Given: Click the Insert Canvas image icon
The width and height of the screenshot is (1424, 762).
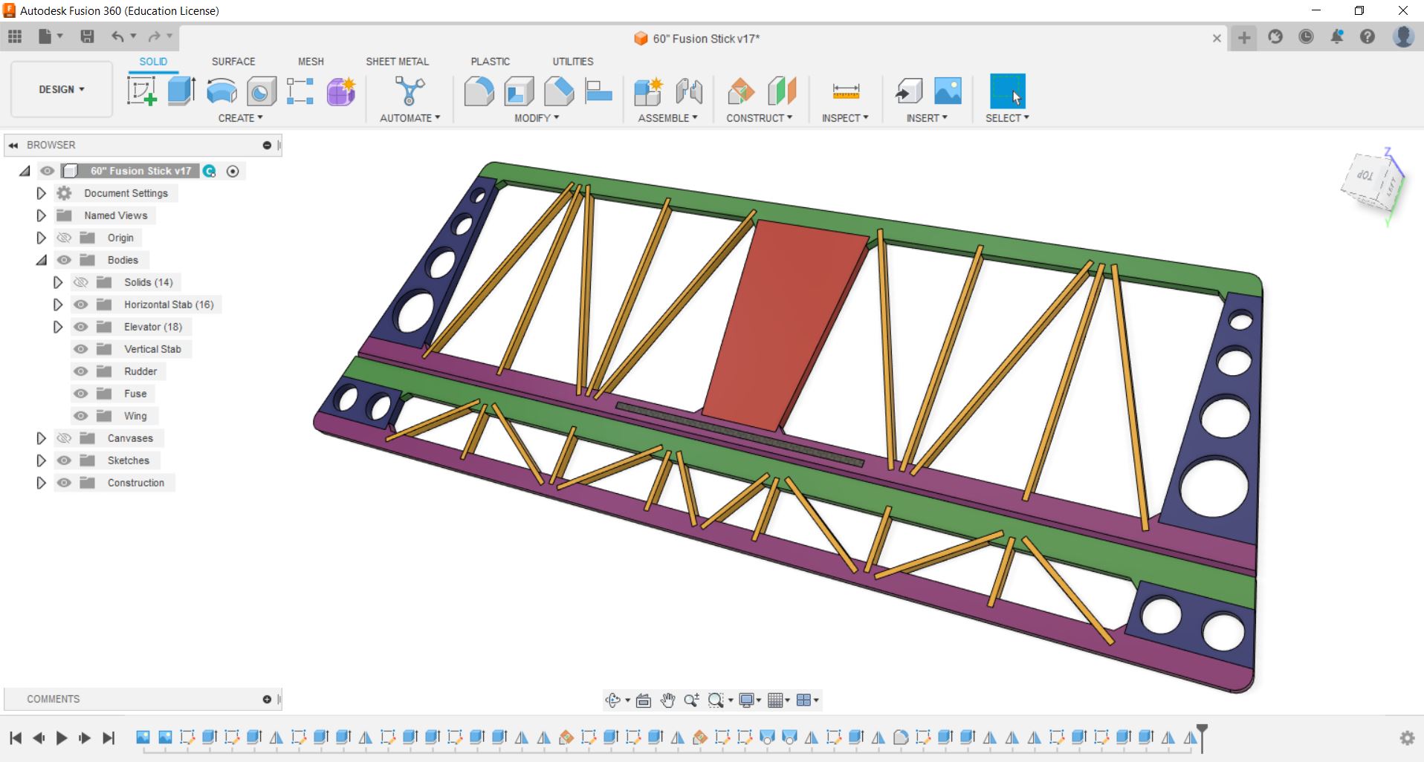Looking at the screenshot, I should 948,91.
